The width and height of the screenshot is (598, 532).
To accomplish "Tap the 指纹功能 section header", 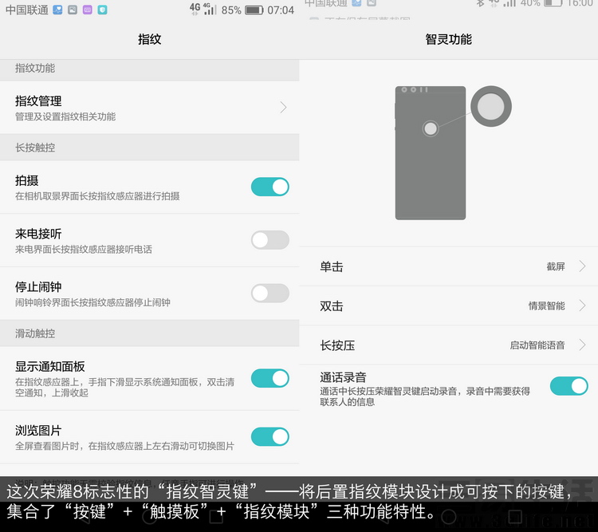I will 35,69.
